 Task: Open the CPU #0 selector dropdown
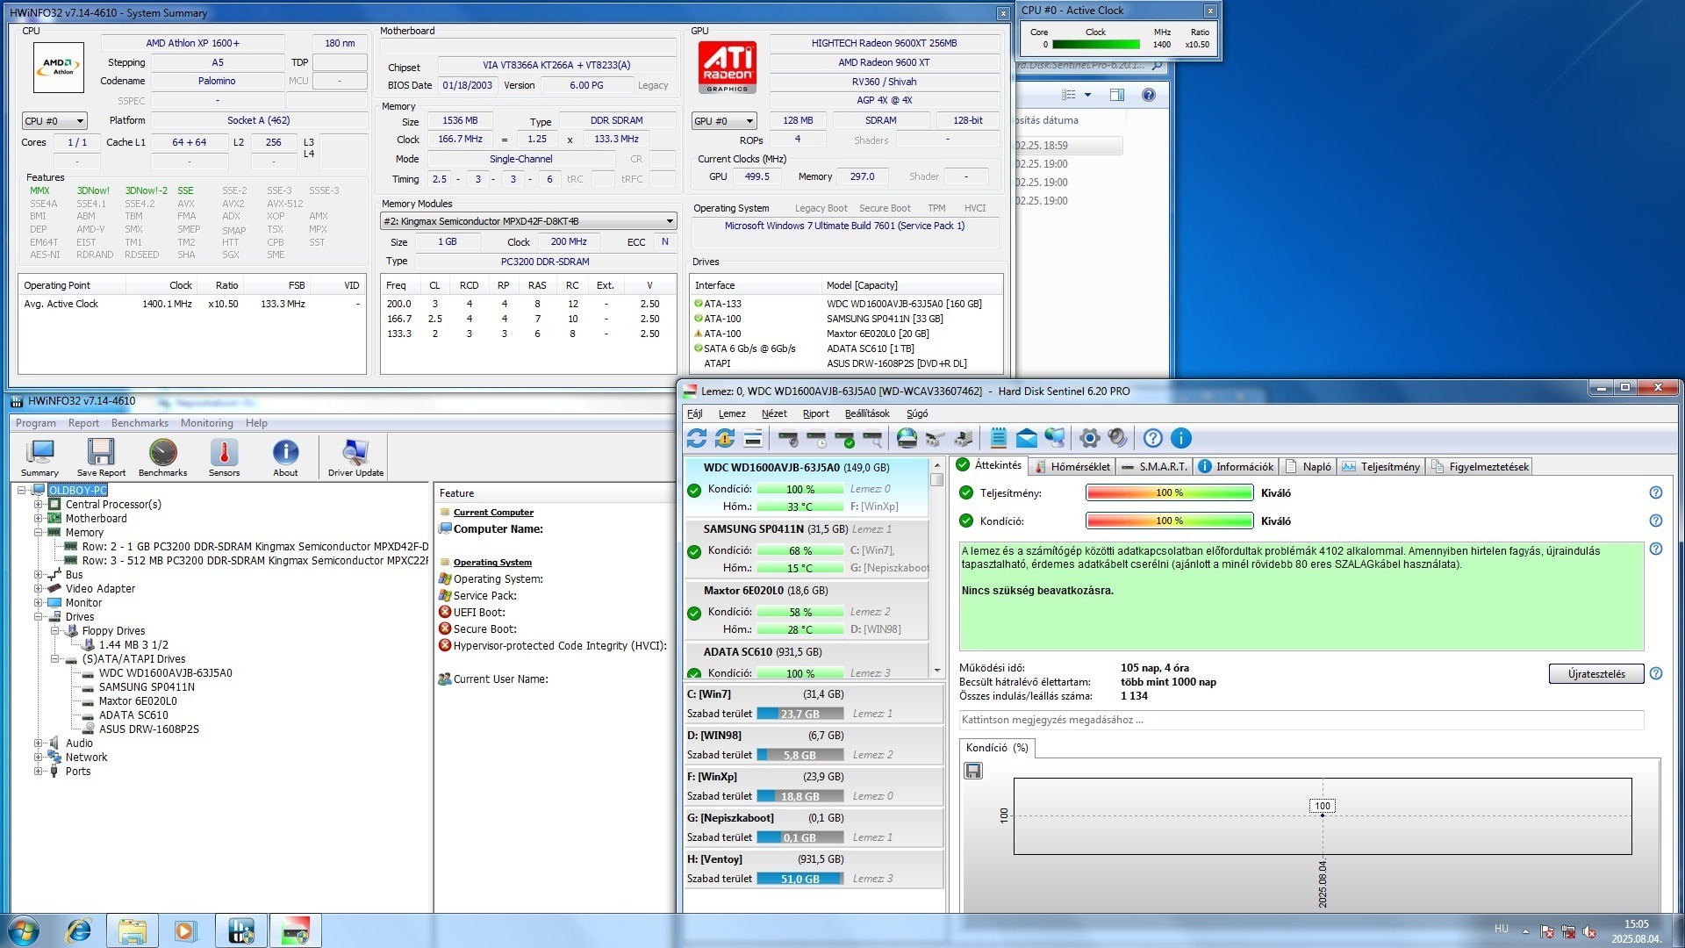54,121
